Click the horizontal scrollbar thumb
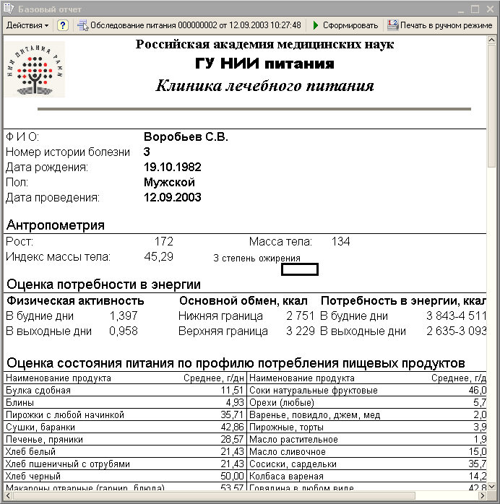500x504 pixels. [214, 495]
